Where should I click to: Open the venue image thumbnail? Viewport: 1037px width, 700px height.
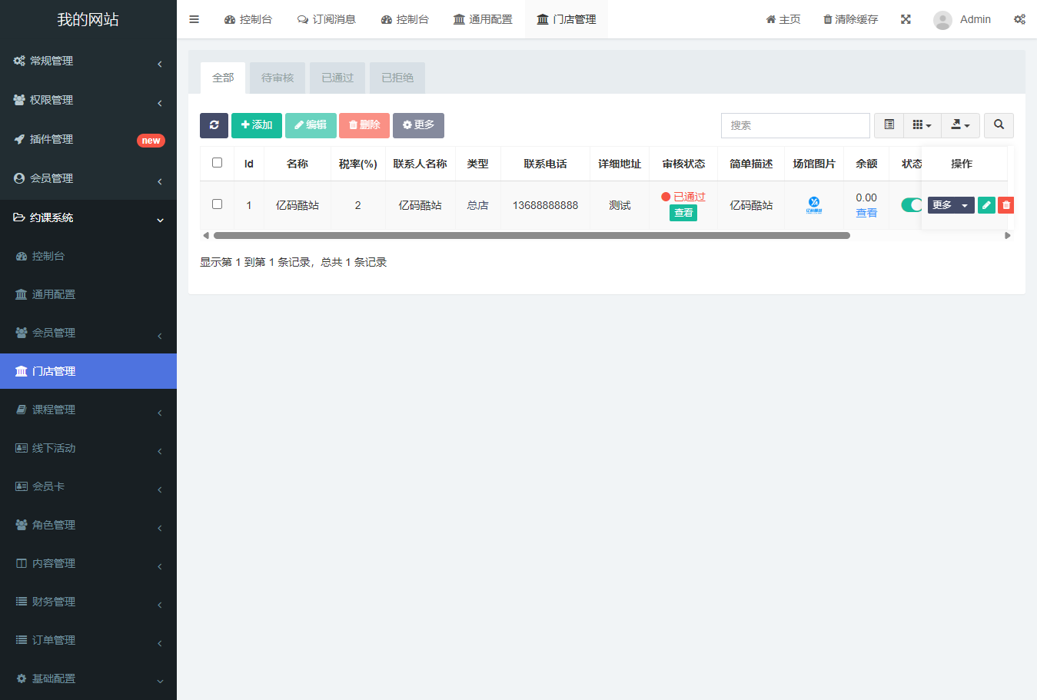point(814,205)
